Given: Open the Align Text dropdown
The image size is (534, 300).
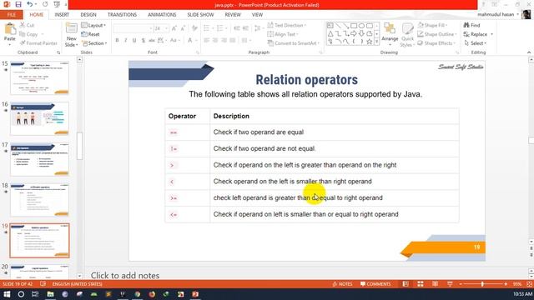Looking at the screenshot, I should [283, 34].
